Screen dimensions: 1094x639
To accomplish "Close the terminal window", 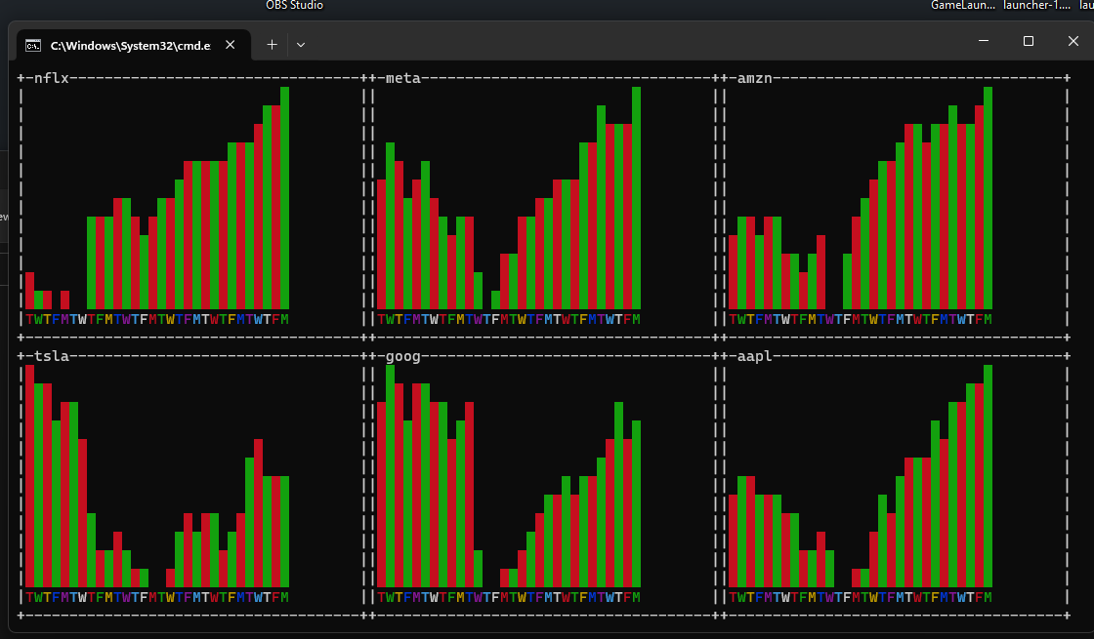I will (x=1073, y=41).
